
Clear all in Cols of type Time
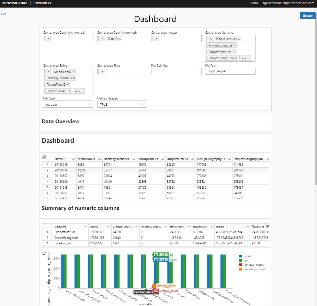(102, 72)
